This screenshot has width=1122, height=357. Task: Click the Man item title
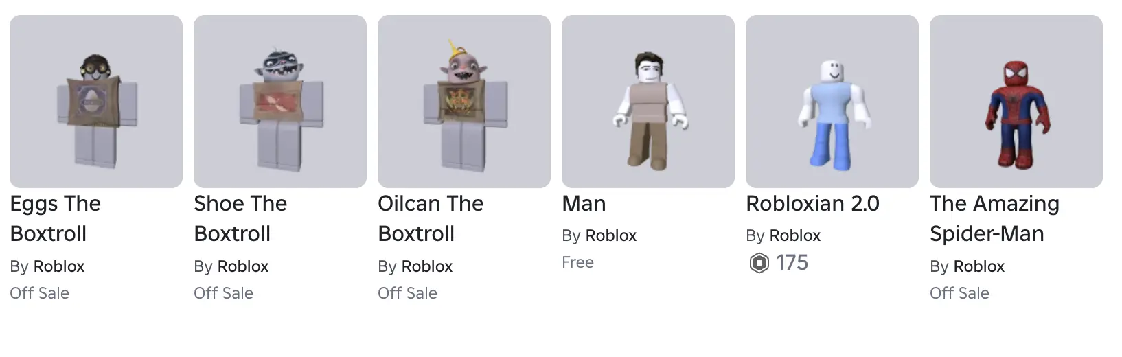pyautogui.click(x=584, y=204)
